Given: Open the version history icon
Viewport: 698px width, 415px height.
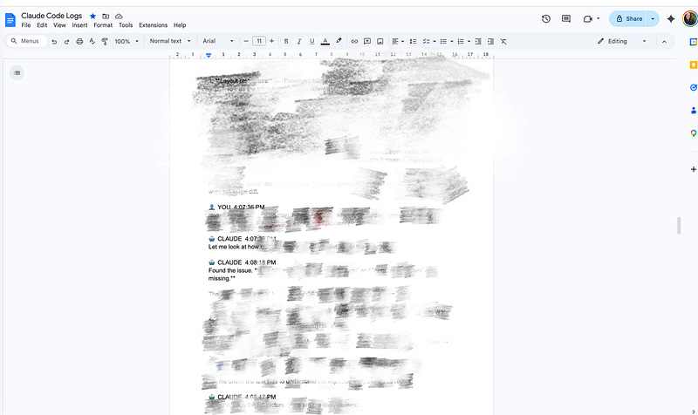Looking at the screenshot, I should [x=546, y=18].
